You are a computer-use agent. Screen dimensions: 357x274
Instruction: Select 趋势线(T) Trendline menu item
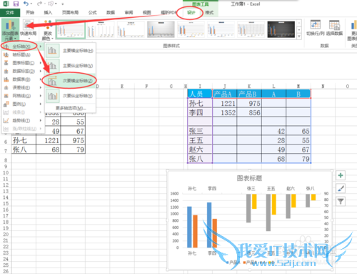[22, 120]
